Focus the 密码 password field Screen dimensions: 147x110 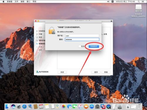(82, 39)
